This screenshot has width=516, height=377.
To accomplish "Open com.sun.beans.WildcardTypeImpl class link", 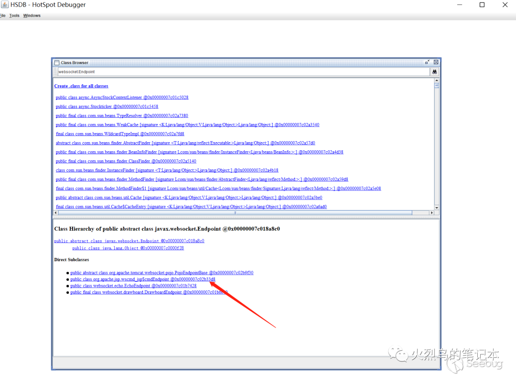I will click(120, 134).
